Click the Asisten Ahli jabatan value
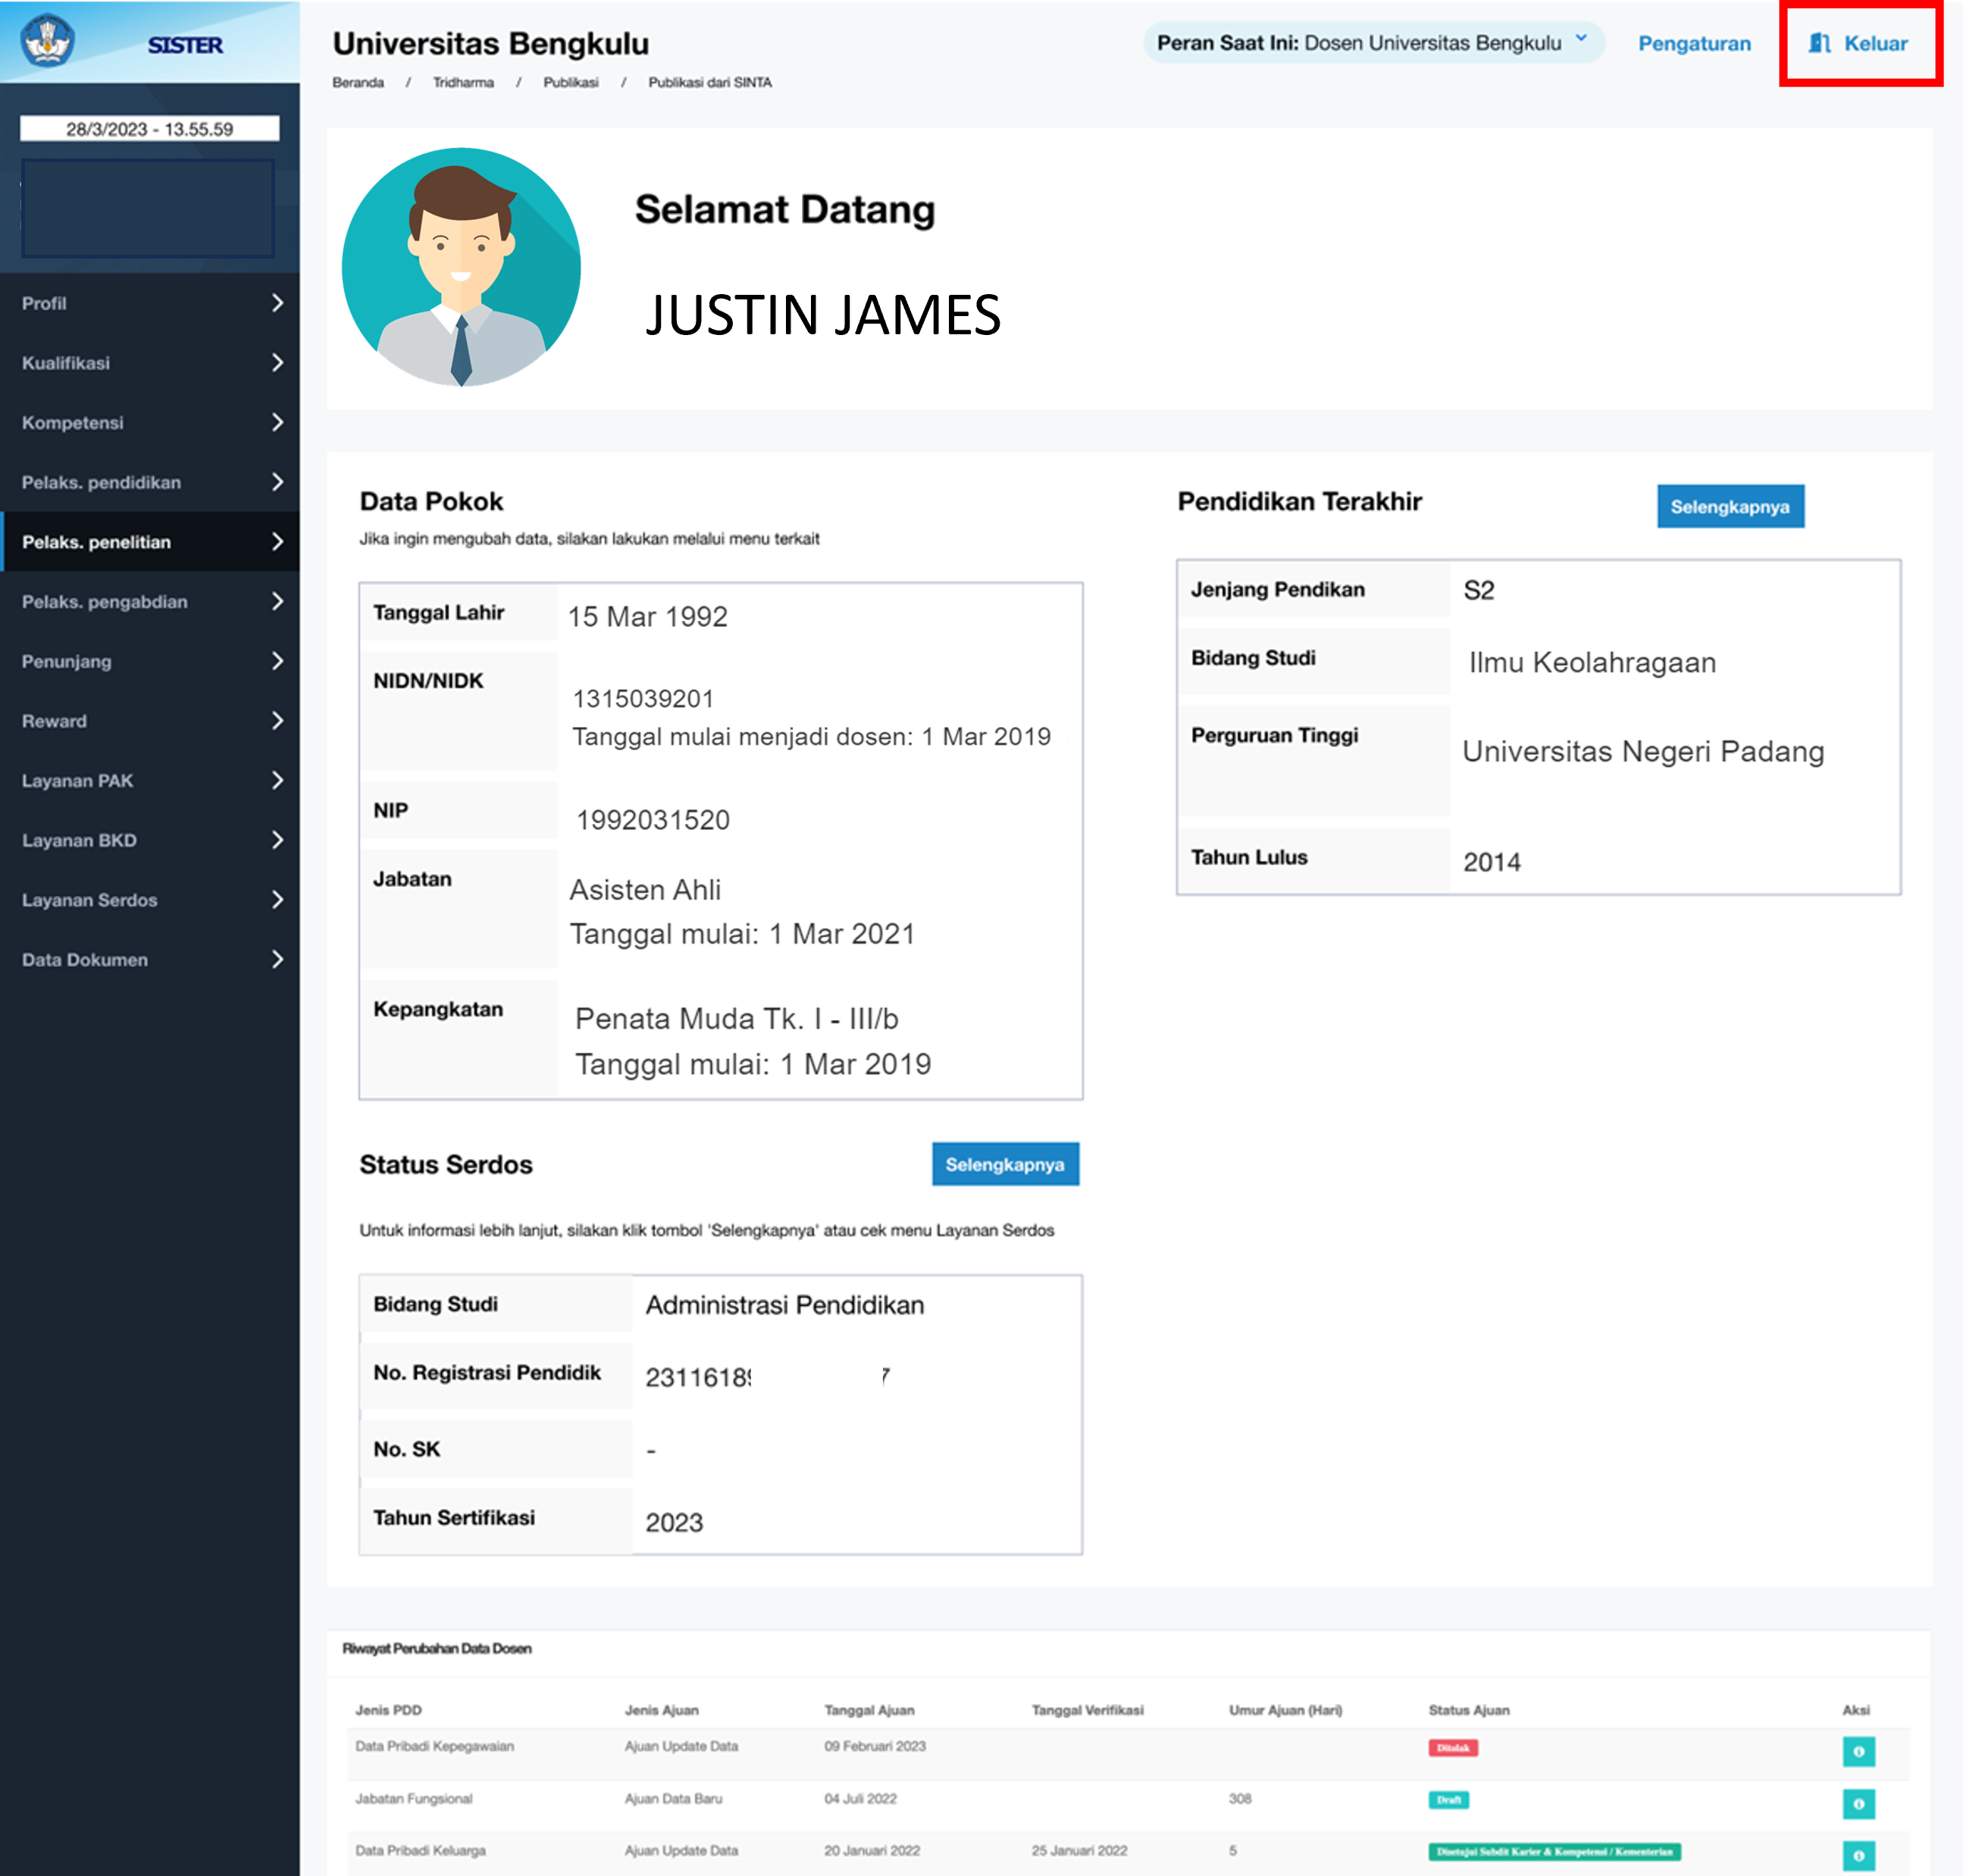 click(x=645, y=890)
